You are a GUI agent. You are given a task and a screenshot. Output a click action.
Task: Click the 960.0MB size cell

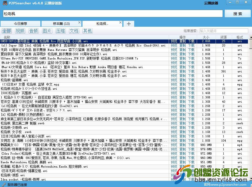(x=206, y=158)
